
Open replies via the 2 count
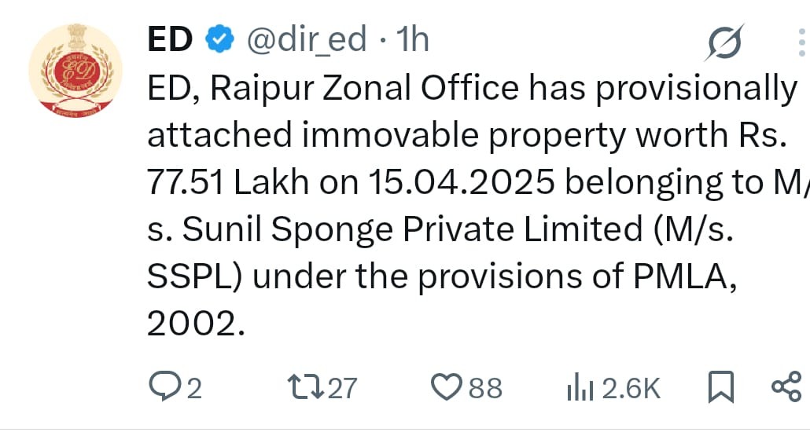point(194,388)
